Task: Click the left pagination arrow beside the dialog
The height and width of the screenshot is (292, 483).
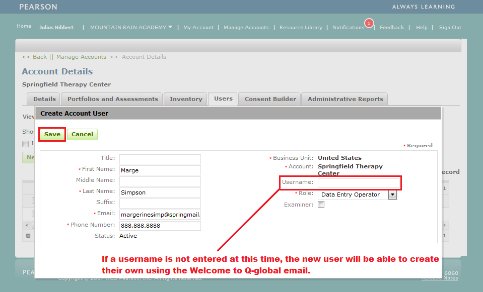Action: 26,225
